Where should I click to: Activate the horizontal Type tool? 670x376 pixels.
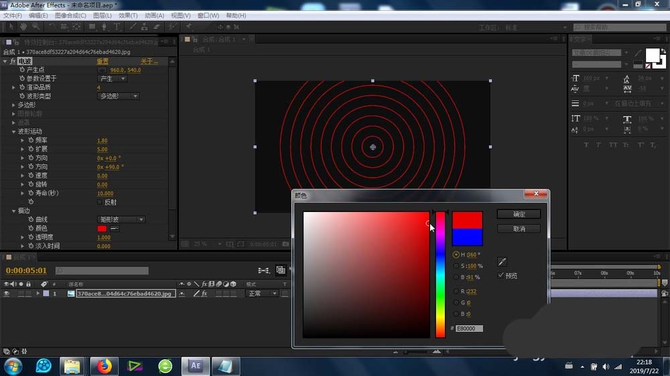(117, 27)
